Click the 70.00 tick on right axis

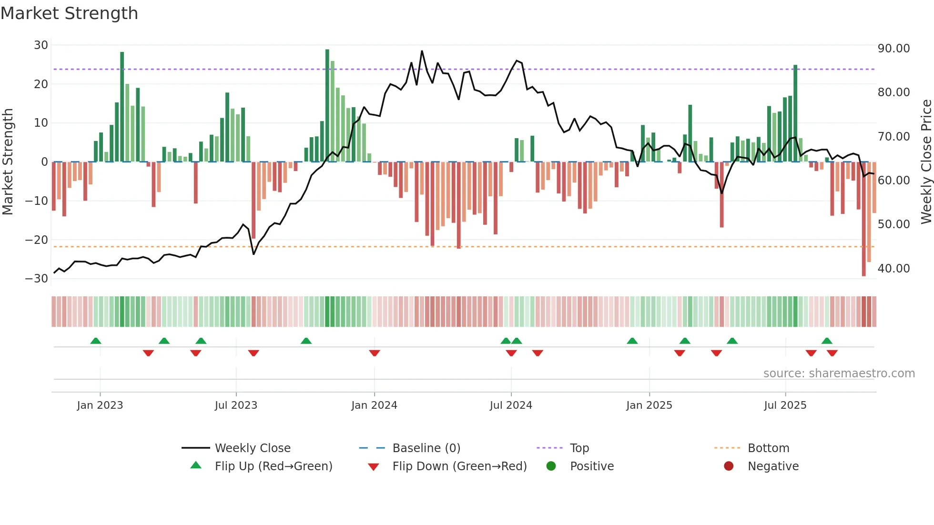pos(894,137)
